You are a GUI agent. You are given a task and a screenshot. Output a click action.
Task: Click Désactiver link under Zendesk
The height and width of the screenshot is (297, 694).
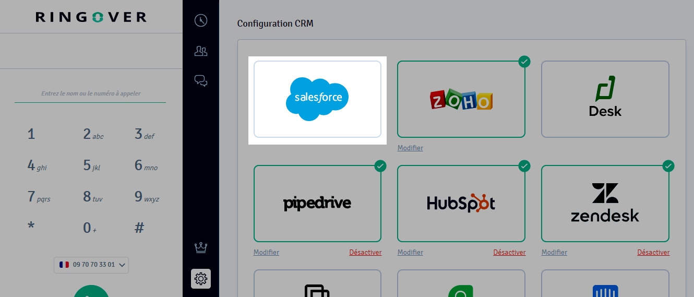(x=653, y=253)
